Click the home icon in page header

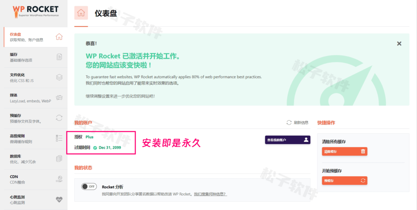[x=81, y=13]
